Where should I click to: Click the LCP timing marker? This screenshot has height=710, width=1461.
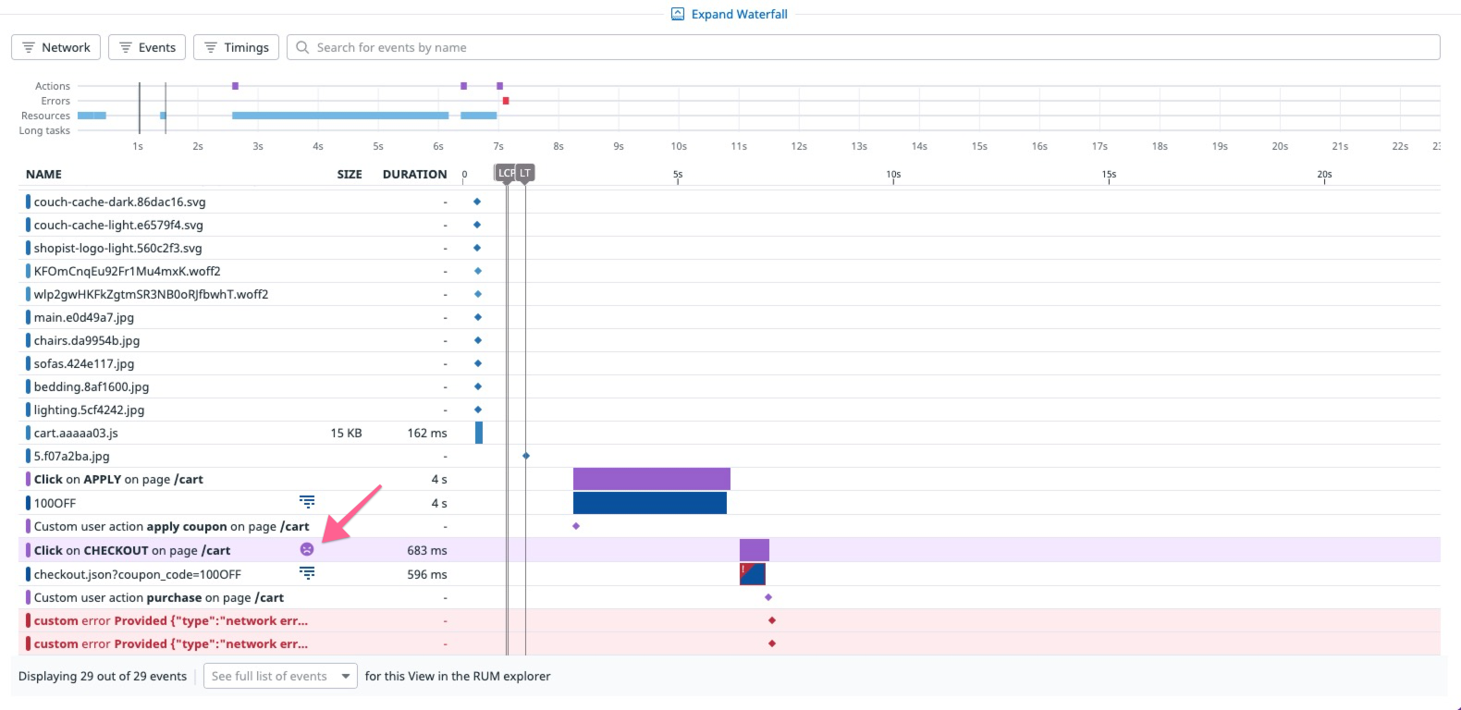506,173
